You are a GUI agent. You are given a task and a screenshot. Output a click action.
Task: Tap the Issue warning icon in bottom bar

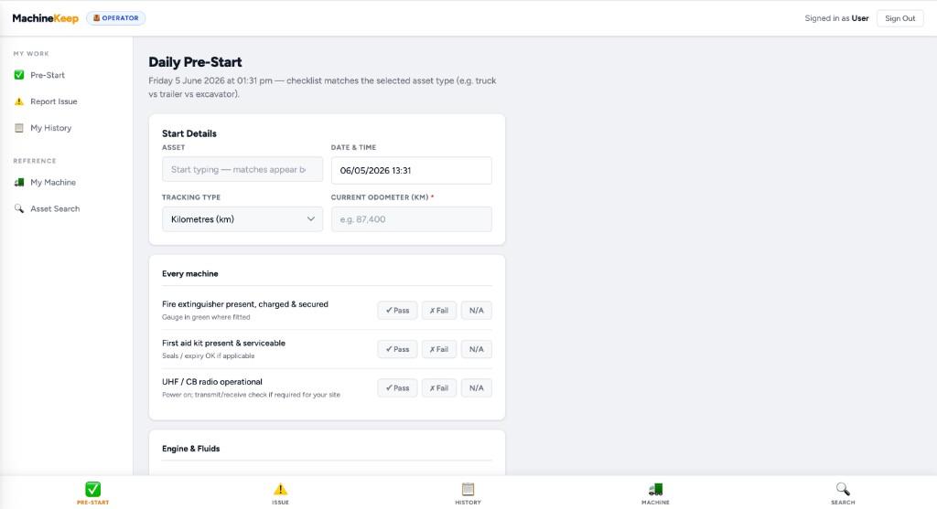[x=280, y=489]
